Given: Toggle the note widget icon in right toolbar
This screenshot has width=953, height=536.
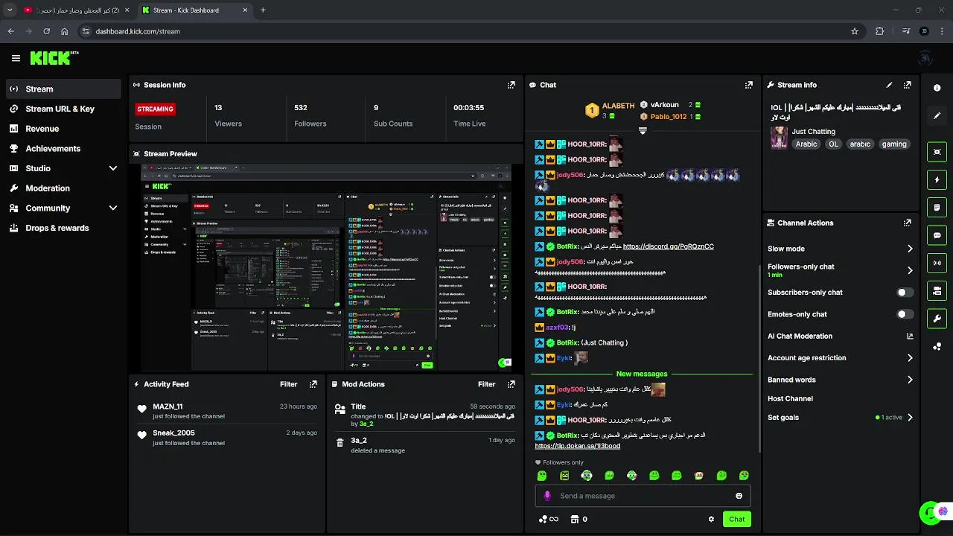Looking at the screenshot, I should [x=937, y=207].
